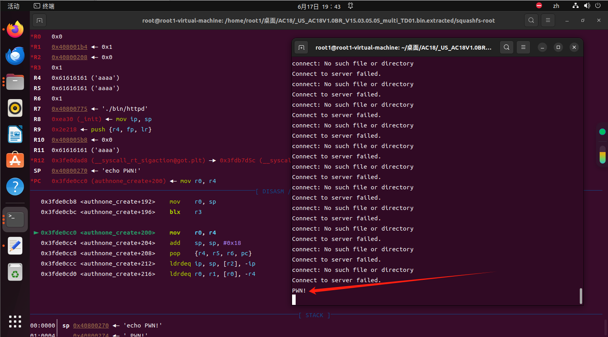
Task: Search in the background terminal window
Action: [531, 20]
